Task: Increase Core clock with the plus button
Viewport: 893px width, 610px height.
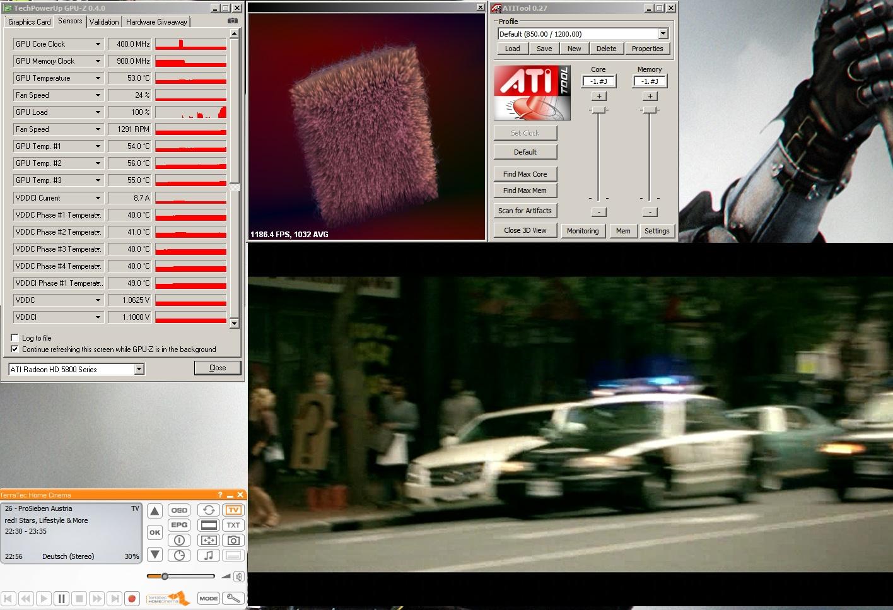Action: tap(599, 96)
